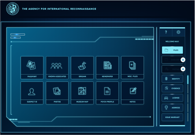Open the Evidence sidebar section
The image size is (195, 135).
172,88
